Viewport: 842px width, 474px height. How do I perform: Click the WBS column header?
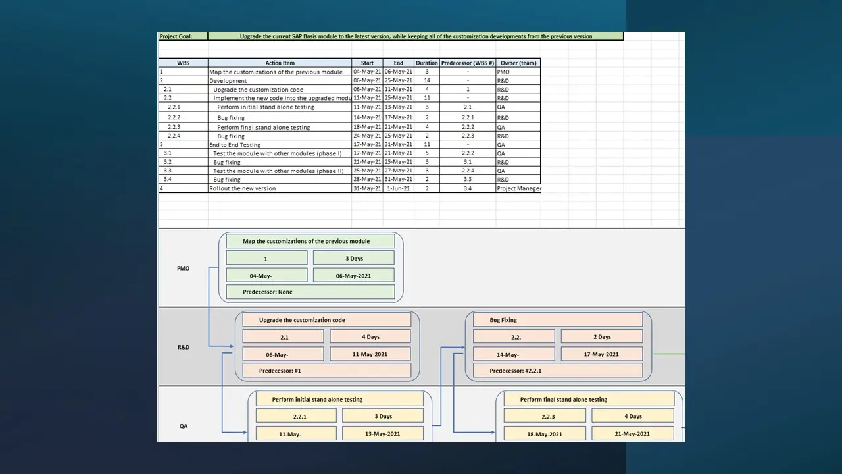pyautogui.click(x=183, y=63)
